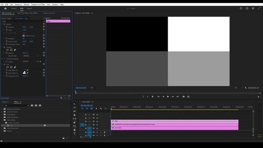Open the Sequence menu
The image size is (263, 148).
[x=18, y=5]
